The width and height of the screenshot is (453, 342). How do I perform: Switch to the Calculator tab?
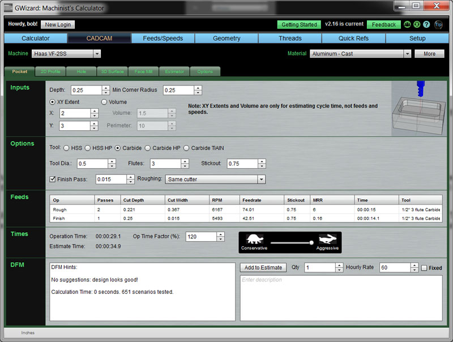click(36, 38)
